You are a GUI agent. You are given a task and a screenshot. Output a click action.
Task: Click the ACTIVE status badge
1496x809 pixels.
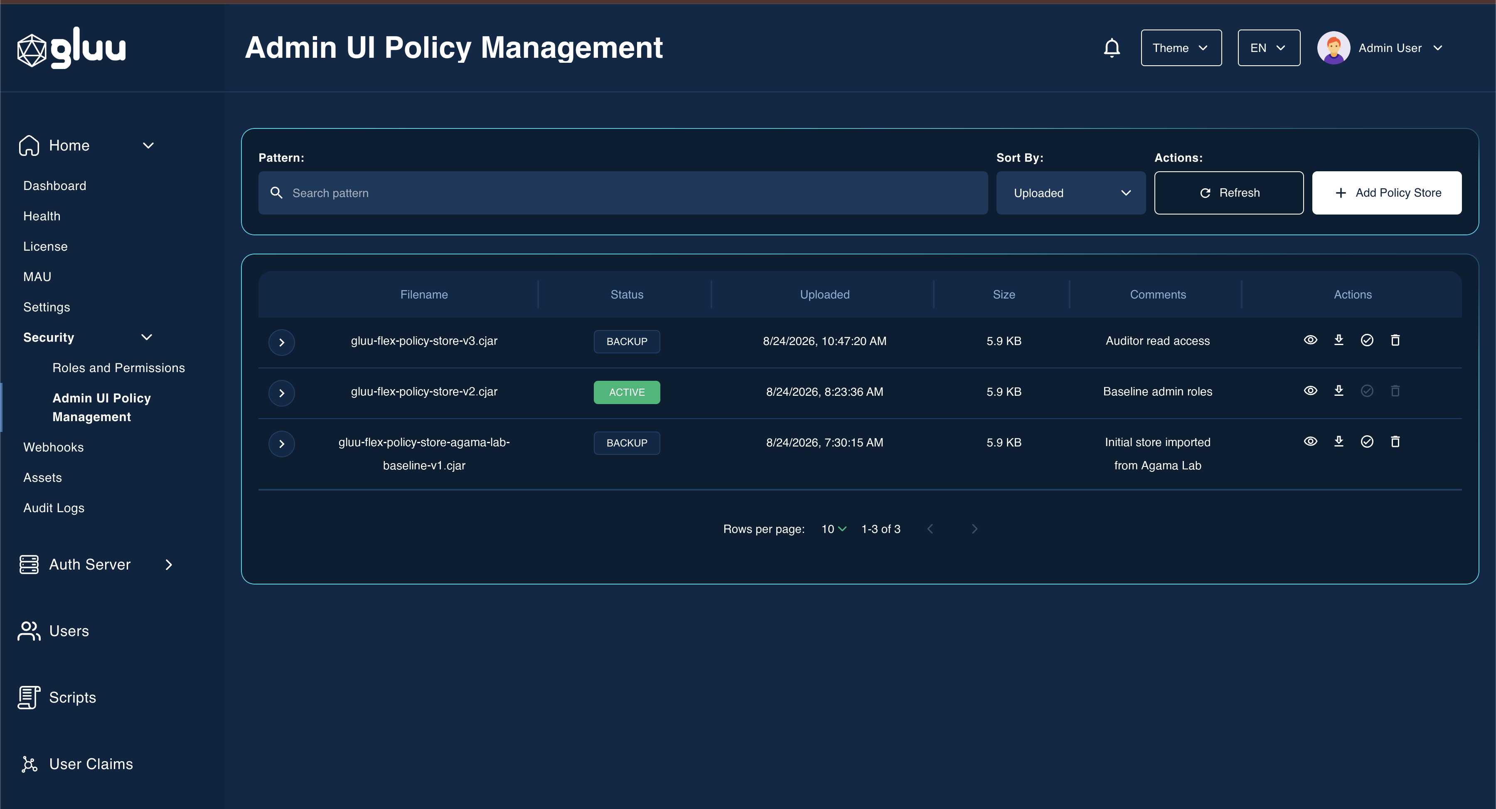(627, 392)
